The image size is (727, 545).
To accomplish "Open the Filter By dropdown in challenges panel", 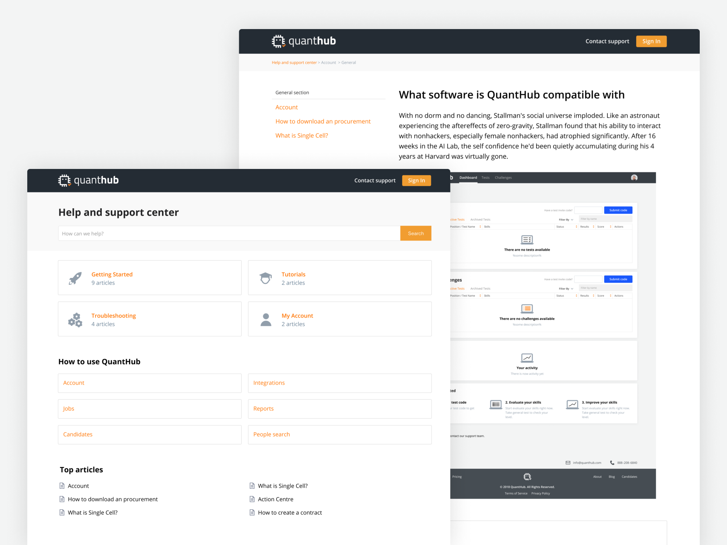I will click(566, 288).
